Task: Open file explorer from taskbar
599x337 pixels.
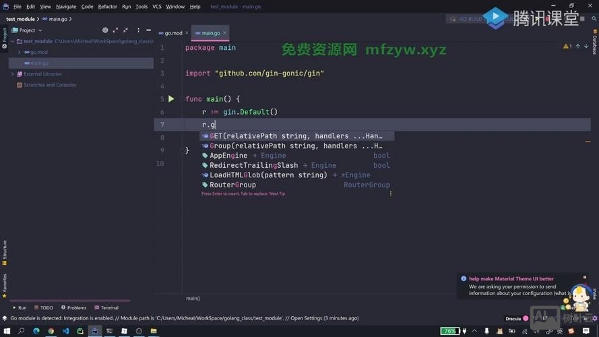Action: click(154, 331)
